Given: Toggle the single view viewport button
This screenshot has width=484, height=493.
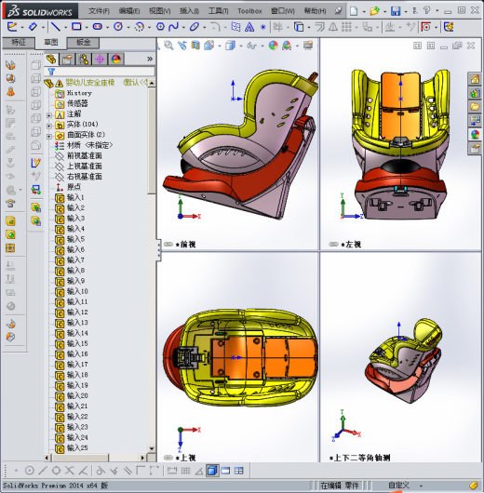Looking at the screenshot, I should (x=212, y=471).
